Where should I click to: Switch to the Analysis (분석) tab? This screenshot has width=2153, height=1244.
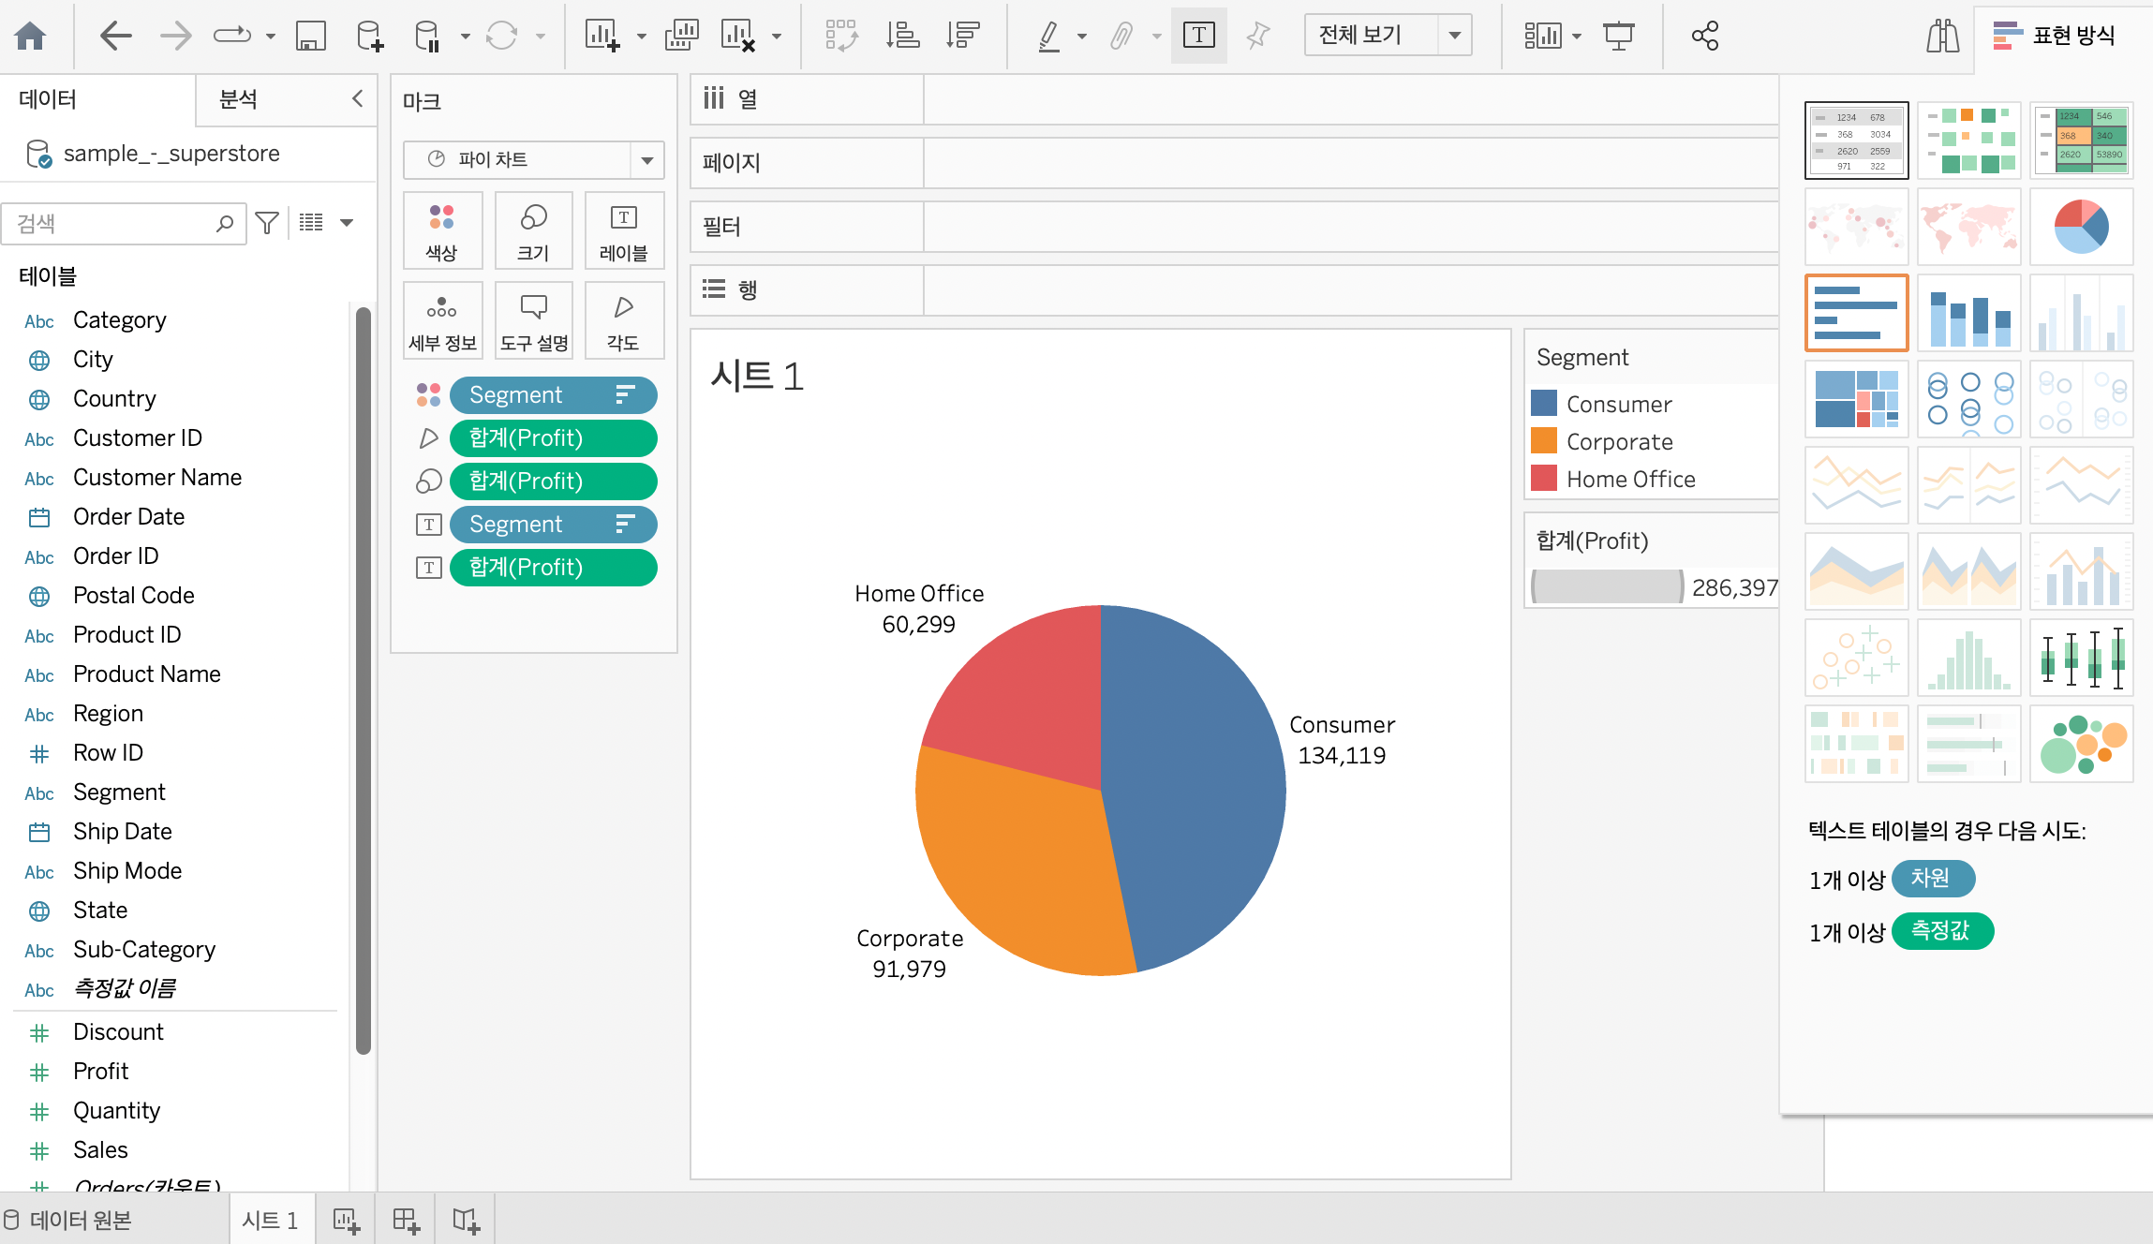point(238,98)
